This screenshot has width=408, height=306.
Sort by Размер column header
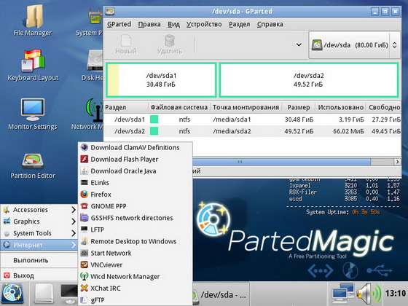[x=299, y=107]
